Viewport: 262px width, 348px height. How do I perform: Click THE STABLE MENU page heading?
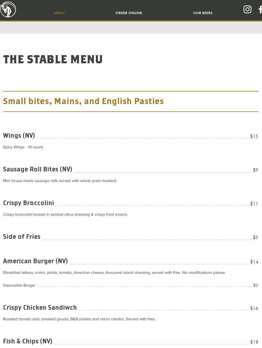point(53,59)
